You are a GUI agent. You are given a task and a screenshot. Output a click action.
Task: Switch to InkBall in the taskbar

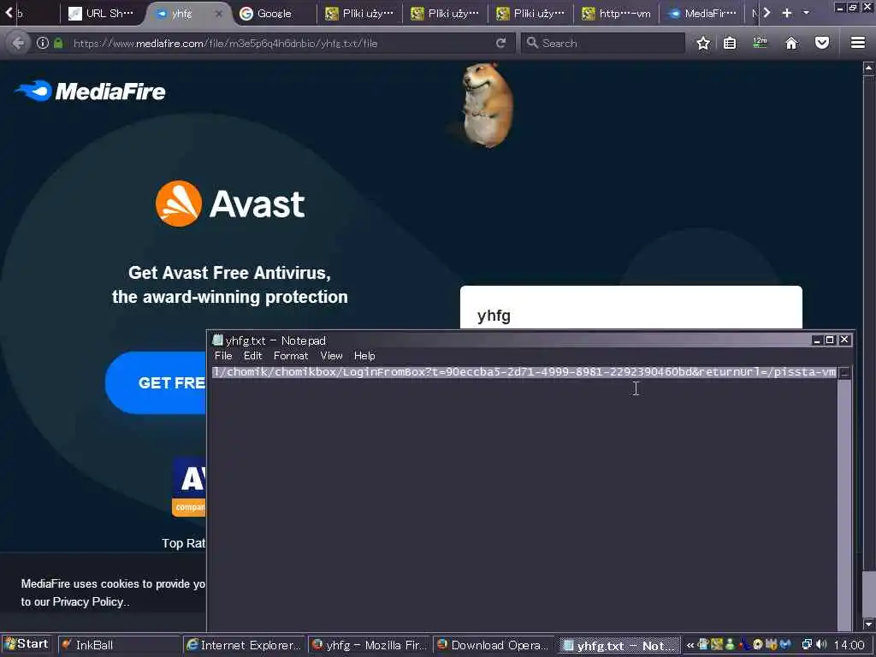tap(119, 645)
